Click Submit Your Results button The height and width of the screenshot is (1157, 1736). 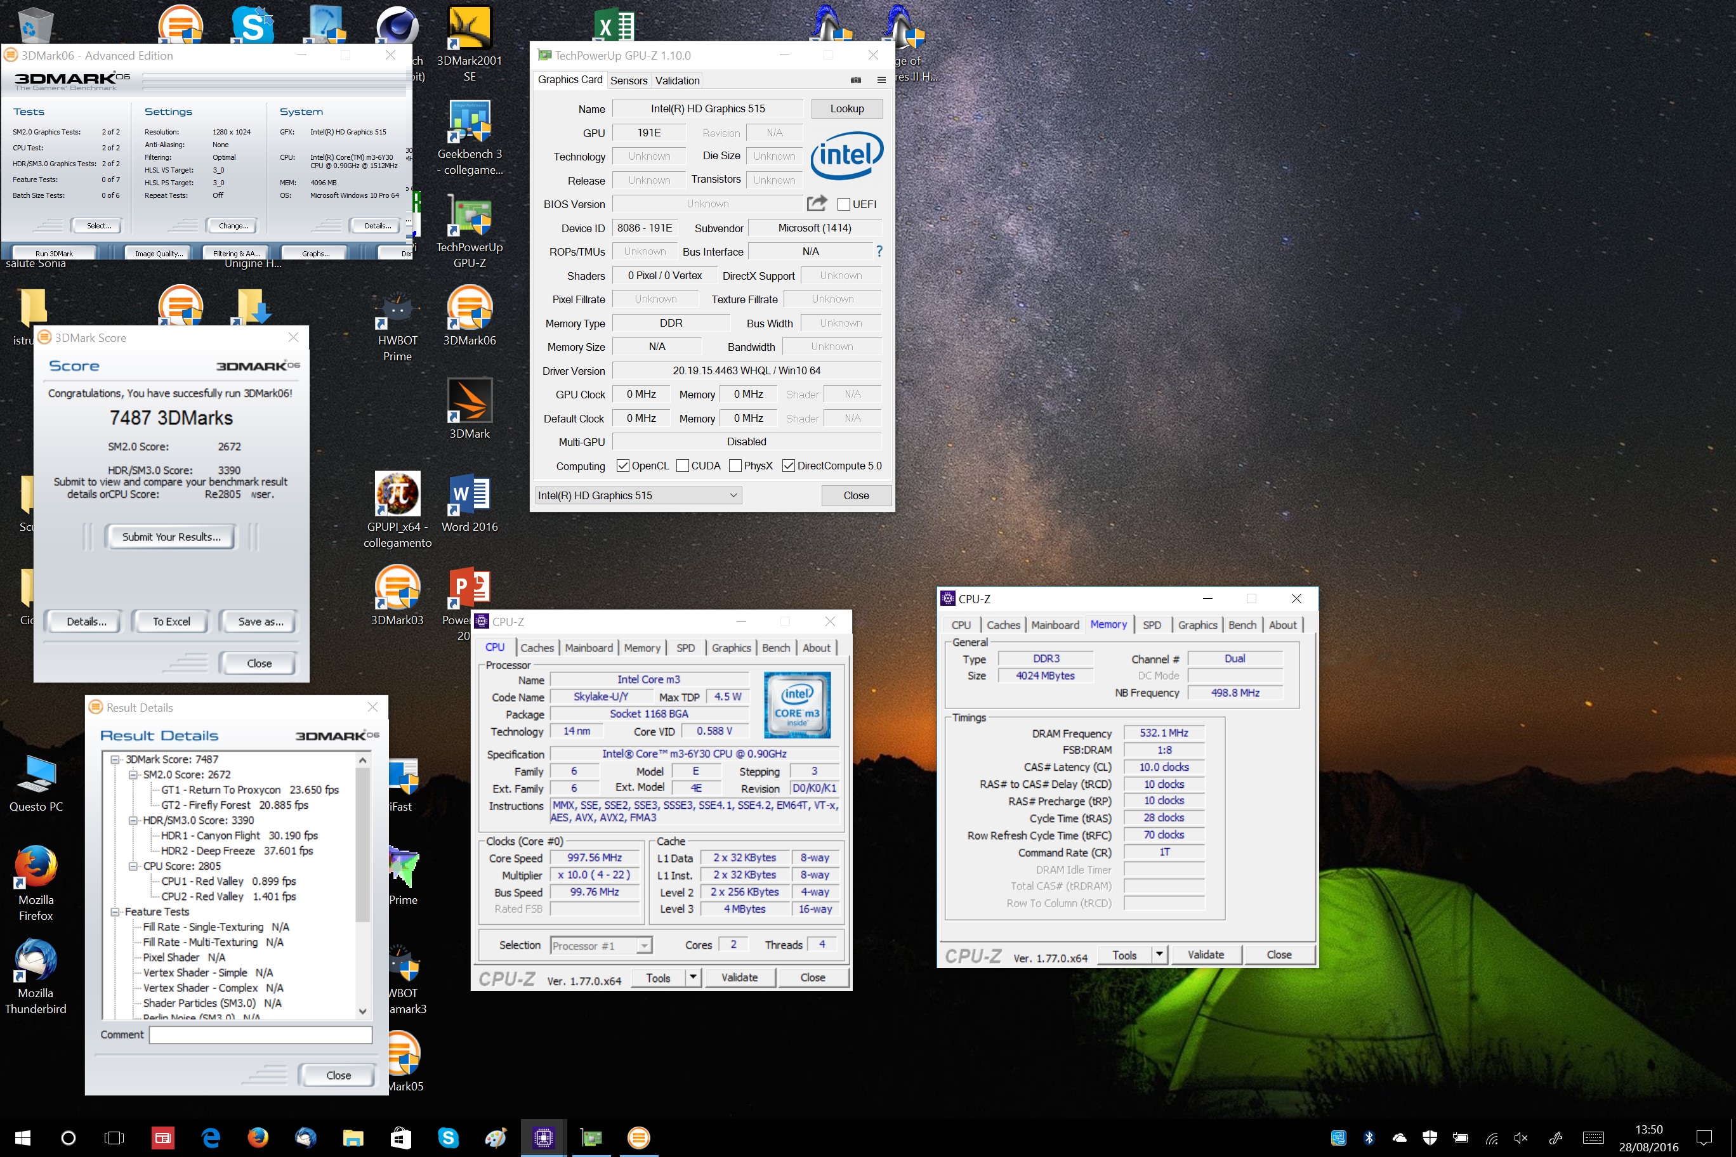pos(171,537)
